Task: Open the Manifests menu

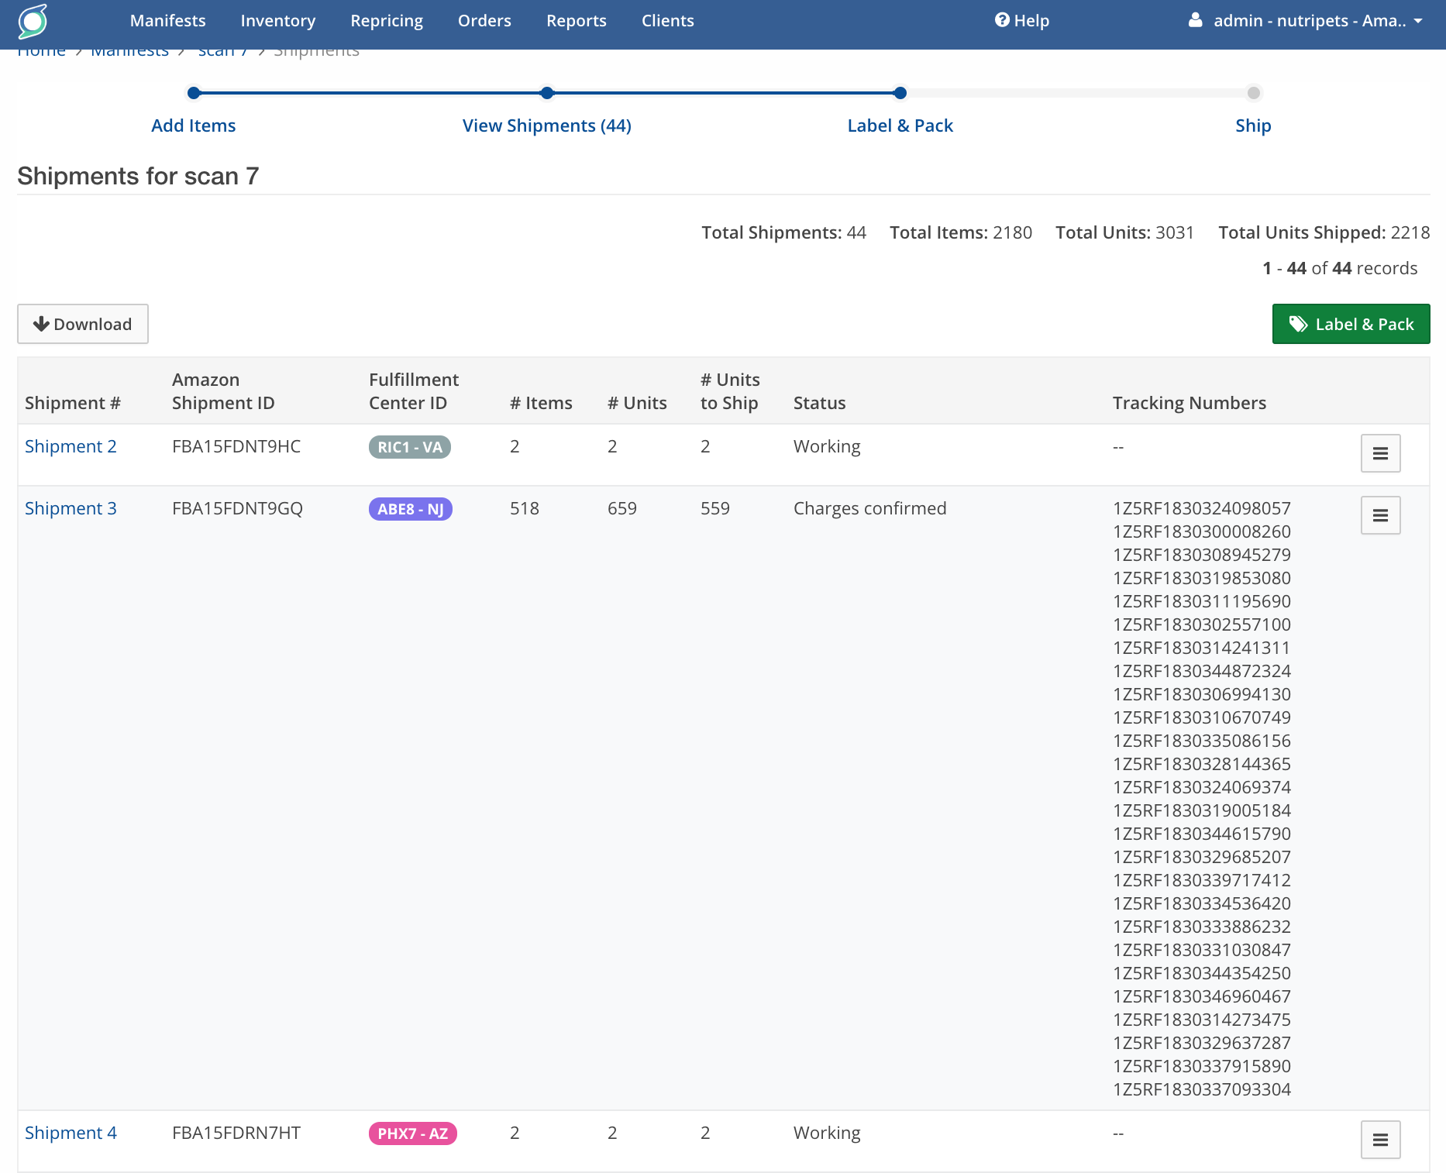Action: click(x=168, y=21)
